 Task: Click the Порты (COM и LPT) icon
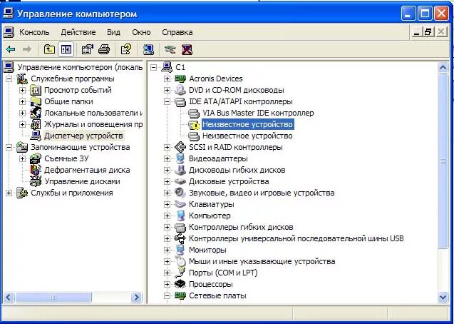[180, 273]
